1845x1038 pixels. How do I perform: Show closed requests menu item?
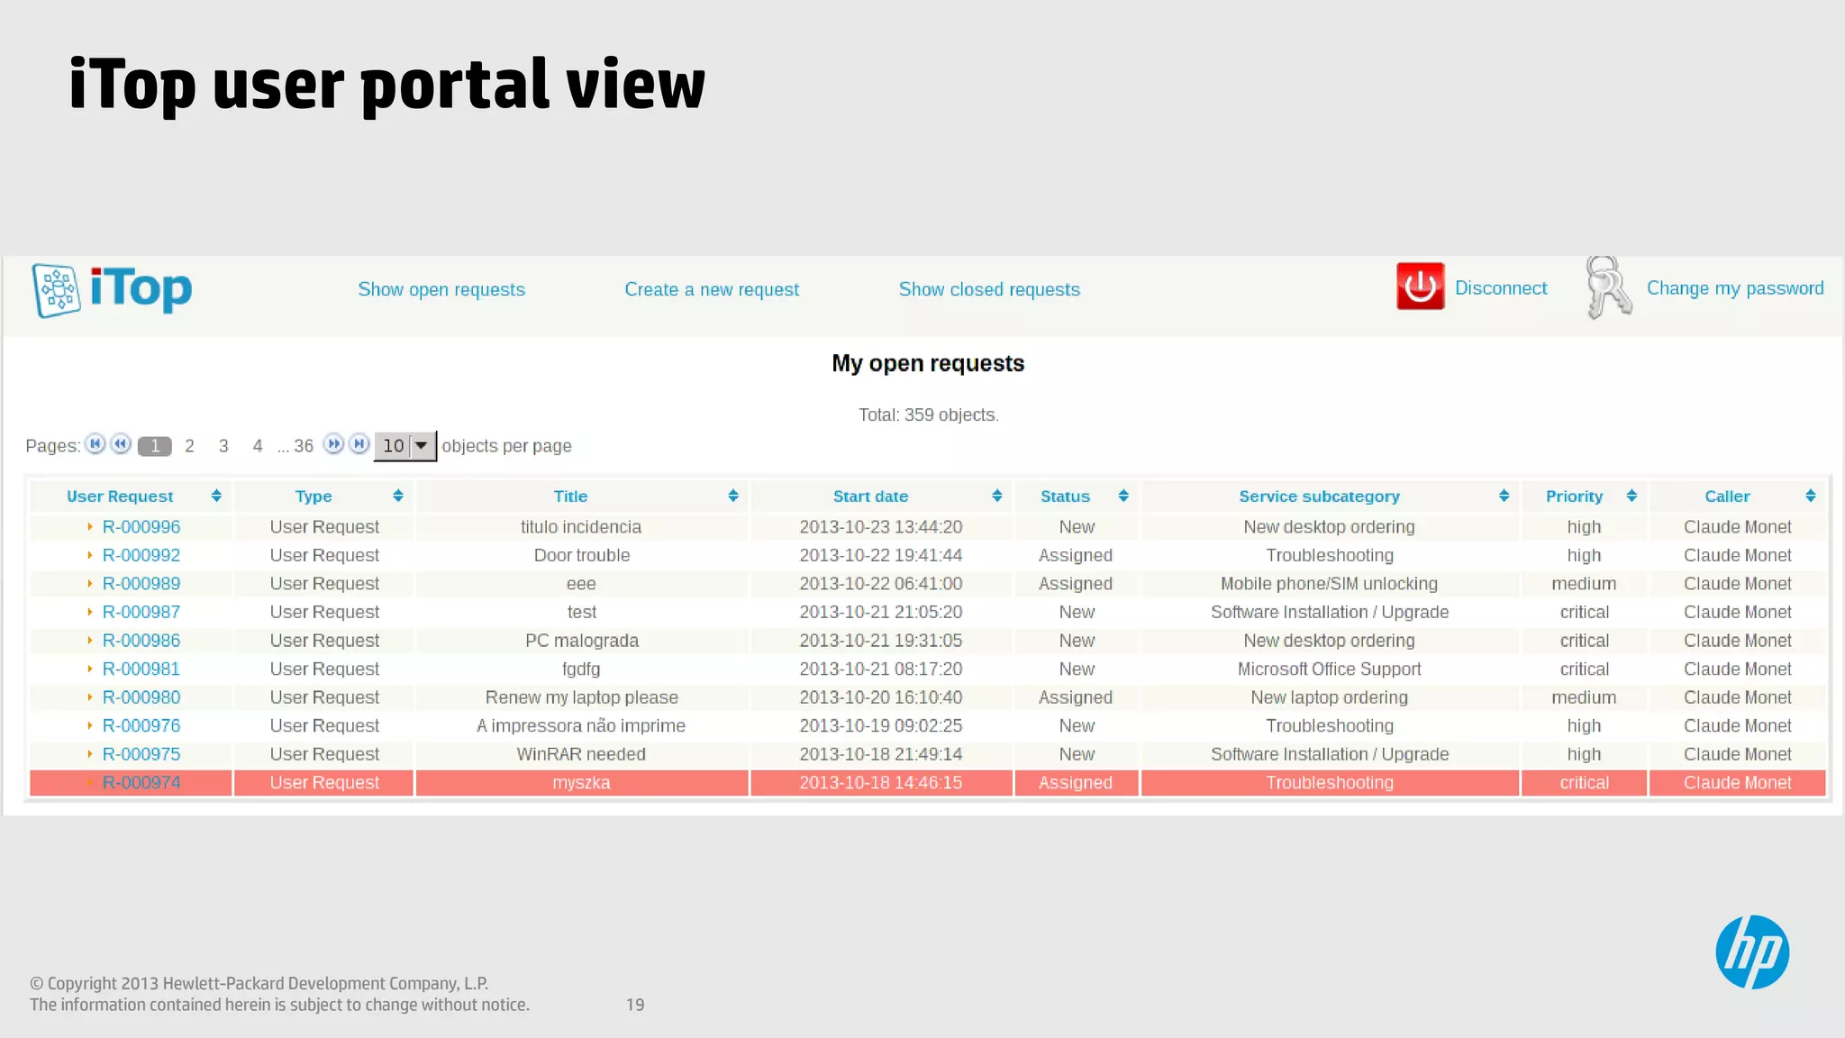click(989, 289)
